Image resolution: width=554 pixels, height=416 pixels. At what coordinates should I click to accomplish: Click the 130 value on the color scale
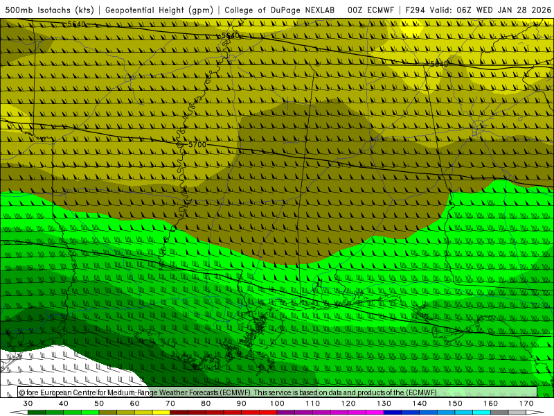(x=384, y=404)
